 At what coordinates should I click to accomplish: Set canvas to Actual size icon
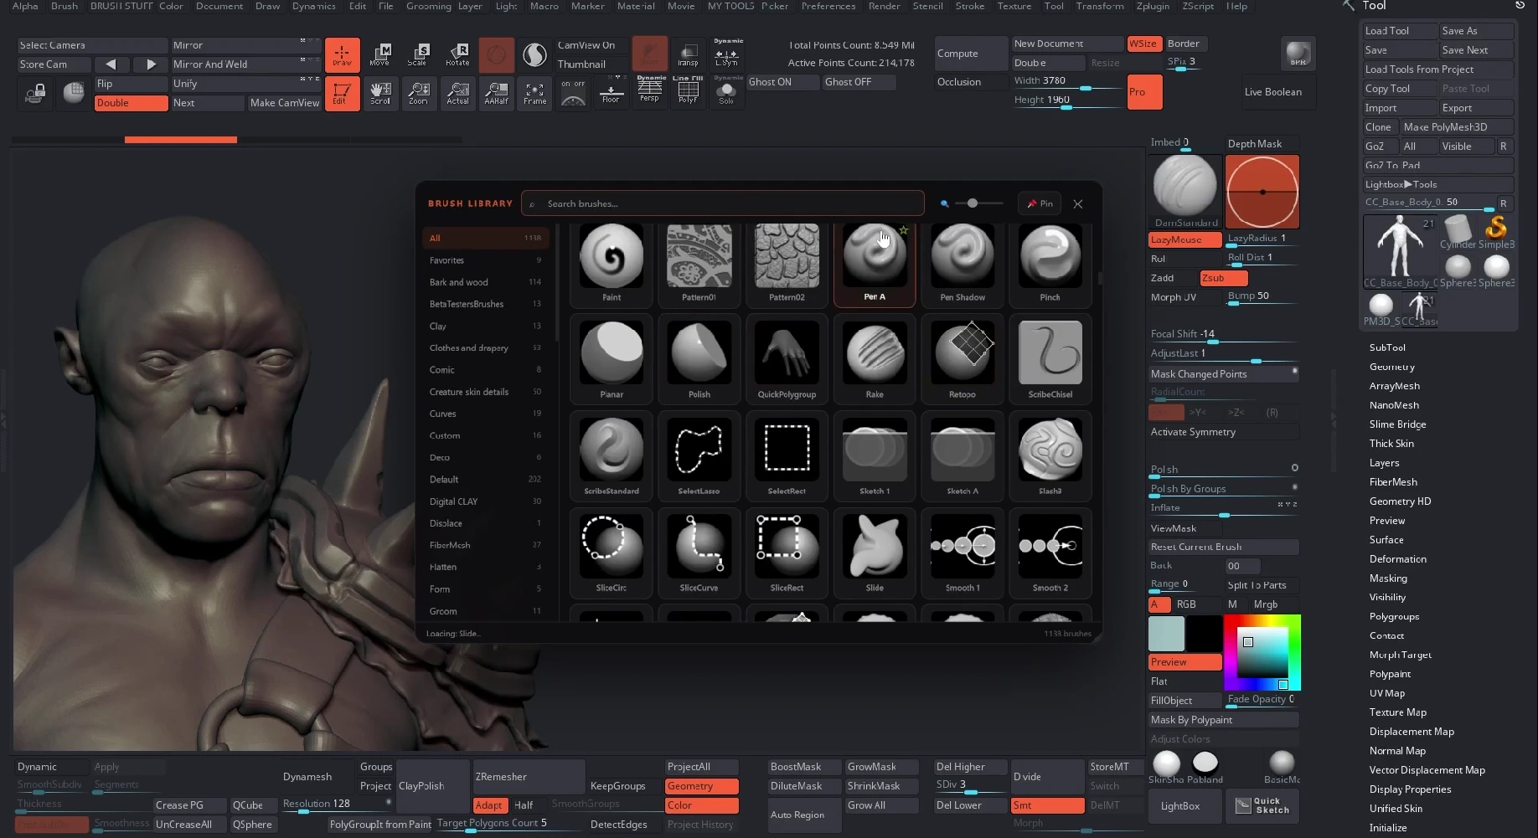pyautogui.click(x=457, y=93)
